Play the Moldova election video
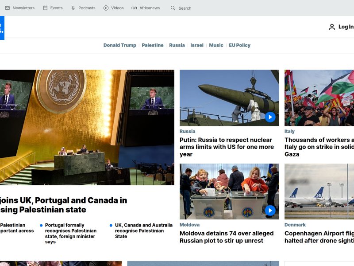 tap(270, 210)
